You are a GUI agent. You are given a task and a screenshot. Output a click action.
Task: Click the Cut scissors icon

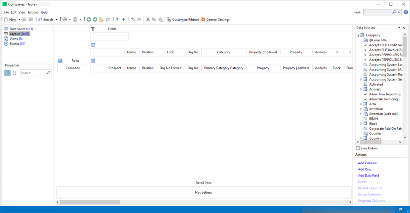(148, 20)
